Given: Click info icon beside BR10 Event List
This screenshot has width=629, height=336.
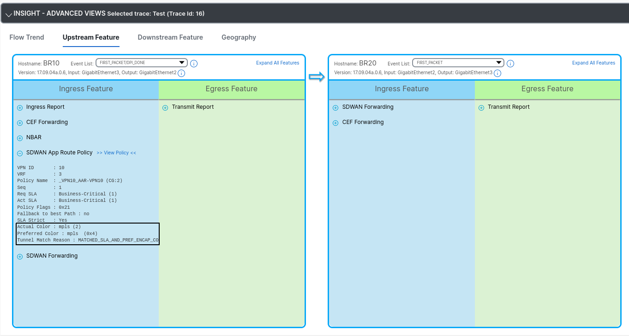Looking at the screenshot, I should 194,64.
